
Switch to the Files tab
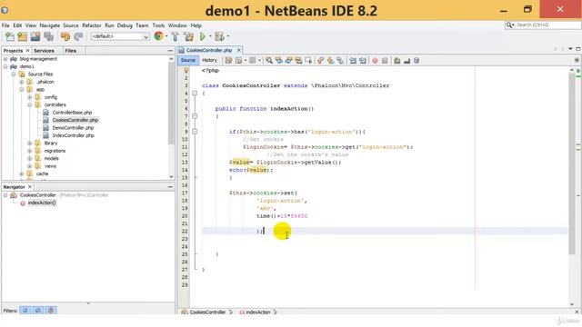click(x=71, y=51)
